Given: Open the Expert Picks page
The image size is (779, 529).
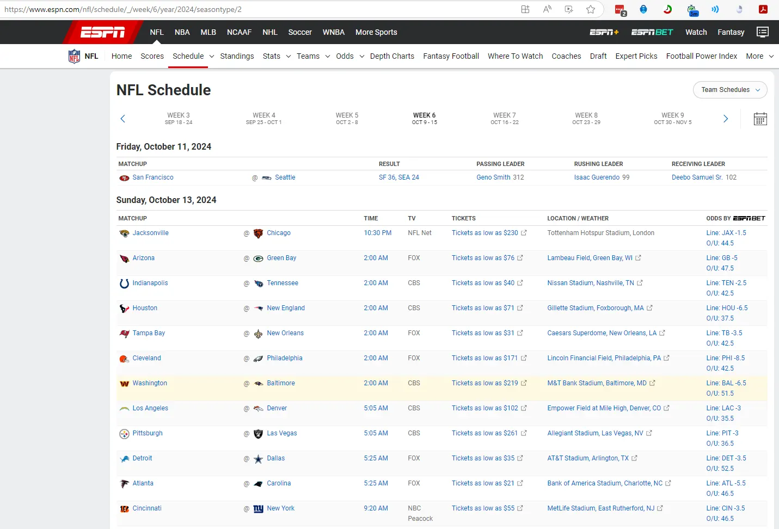Looking at the screenshot, I should (x=636, y=56).
